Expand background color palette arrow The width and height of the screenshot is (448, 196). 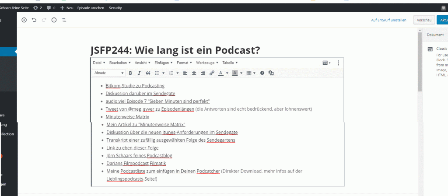tap(241, 73)
